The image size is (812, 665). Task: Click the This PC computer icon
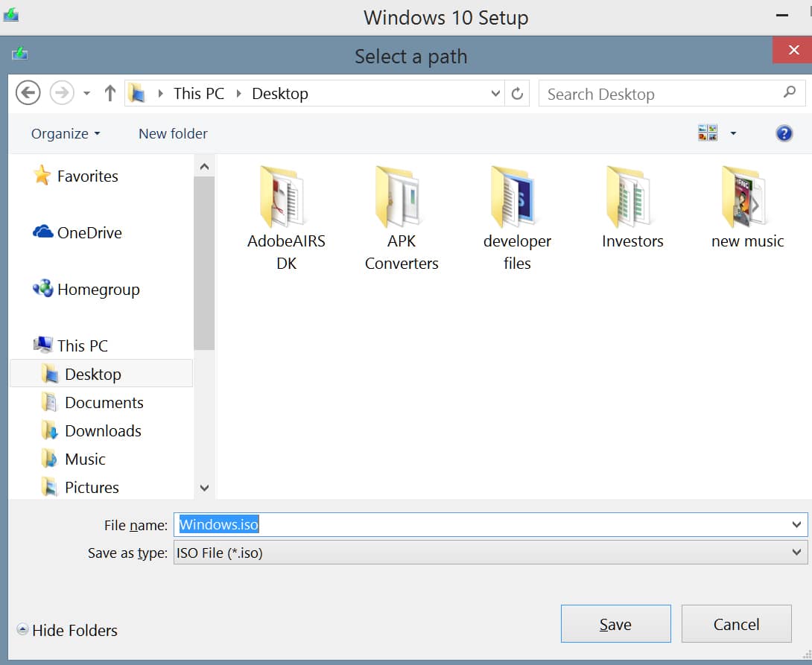[43, 345]
